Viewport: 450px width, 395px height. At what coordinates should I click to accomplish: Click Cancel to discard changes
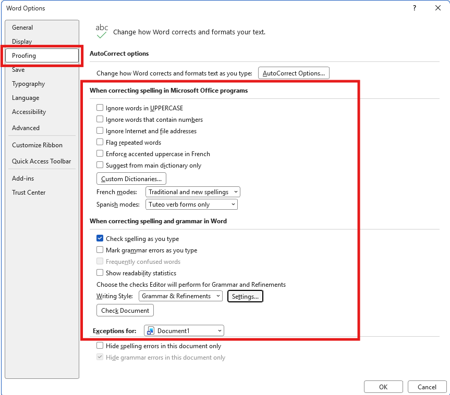tap(427, 387)
